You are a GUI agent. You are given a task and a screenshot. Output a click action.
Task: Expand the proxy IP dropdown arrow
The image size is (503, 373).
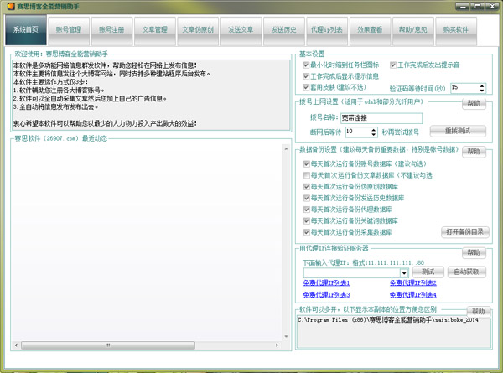click(404, 272)
